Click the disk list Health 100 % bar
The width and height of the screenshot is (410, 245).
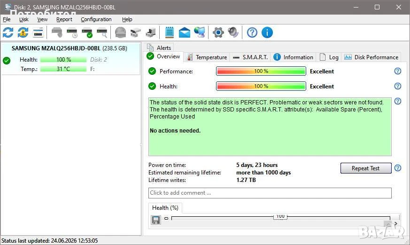pyautogui.click(x=63, y=60)
